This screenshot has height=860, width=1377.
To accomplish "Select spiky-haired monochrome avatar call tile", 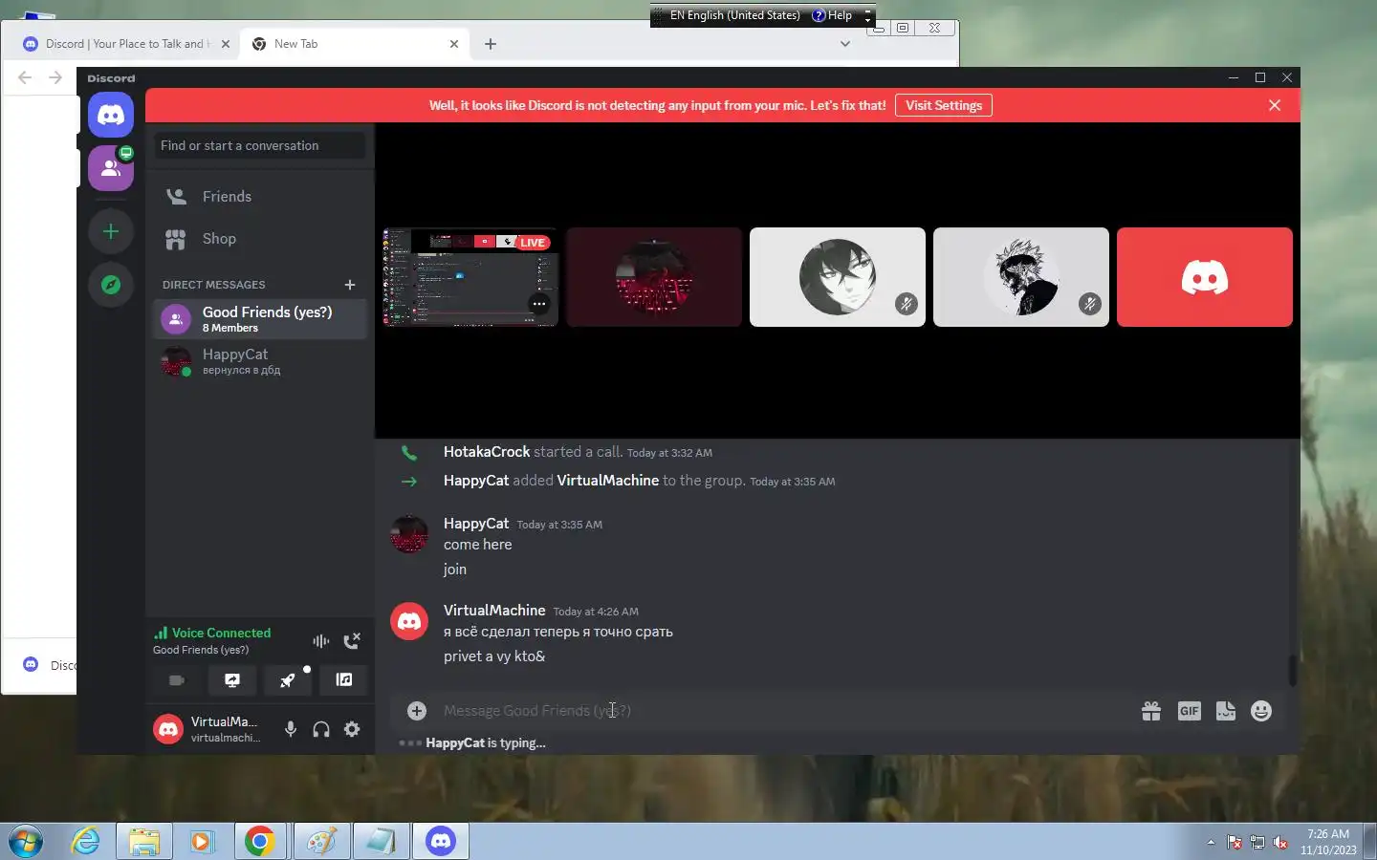I will [1021, 277].
